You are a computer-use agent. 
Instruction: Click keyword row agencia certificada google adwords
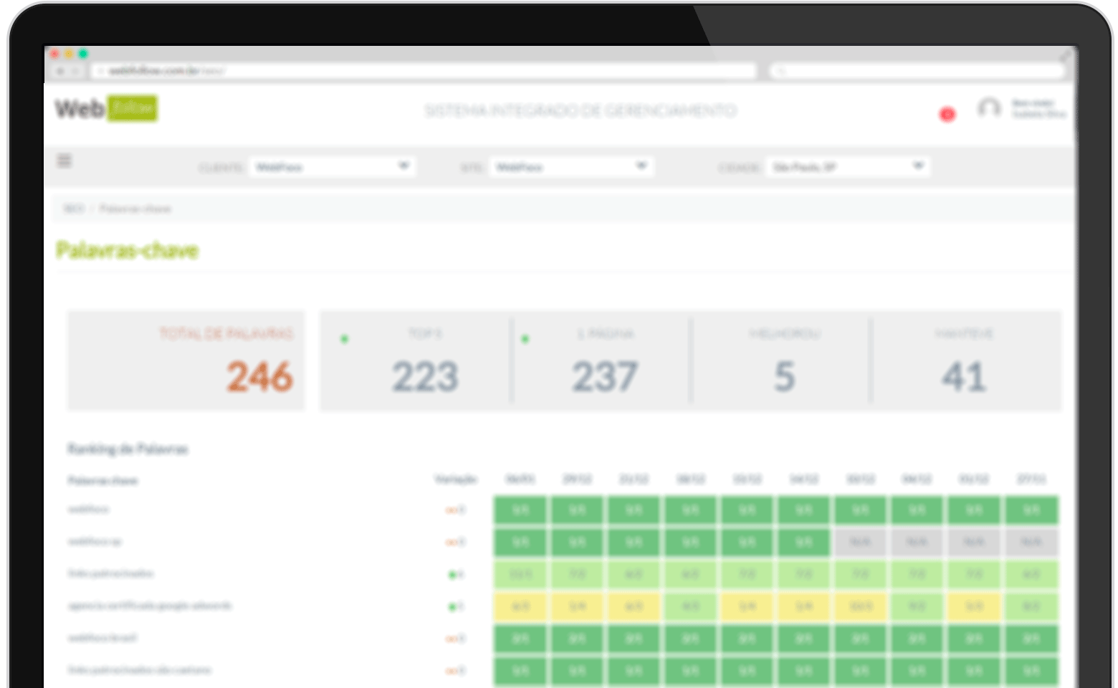click(x=150, y=606)
